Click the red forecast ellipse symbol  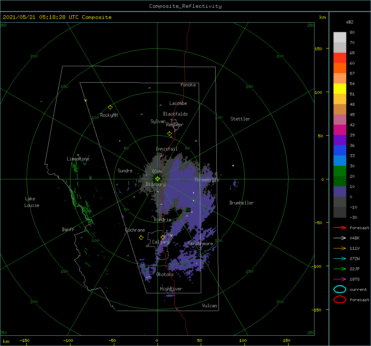pyautogui.click(x=340, y=300)
